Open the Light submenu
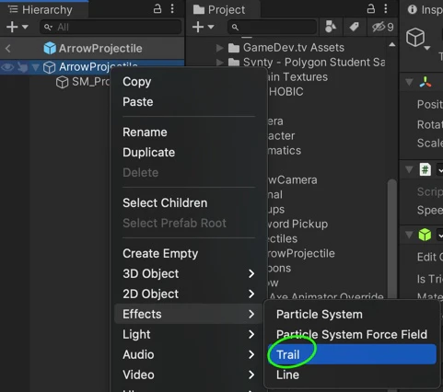The width and height of the screenshot is (443, 392). click(189, 334)
